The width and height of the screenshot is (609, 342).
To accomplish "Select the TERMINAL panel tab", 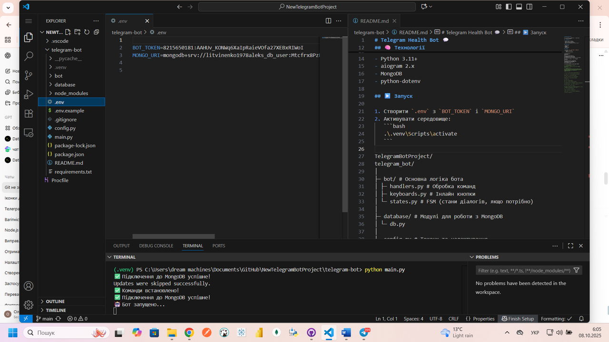I will (x=193, y=246).
